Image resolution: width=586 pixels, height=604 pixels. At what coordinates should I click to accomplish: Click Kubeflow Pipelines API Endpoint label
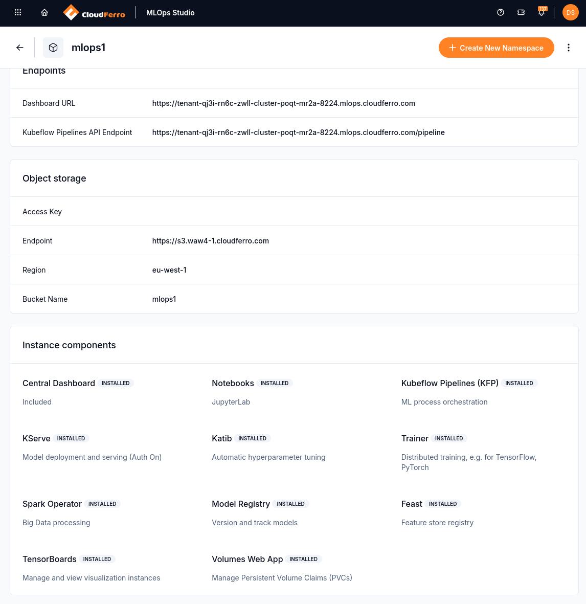tap(77, 132)
